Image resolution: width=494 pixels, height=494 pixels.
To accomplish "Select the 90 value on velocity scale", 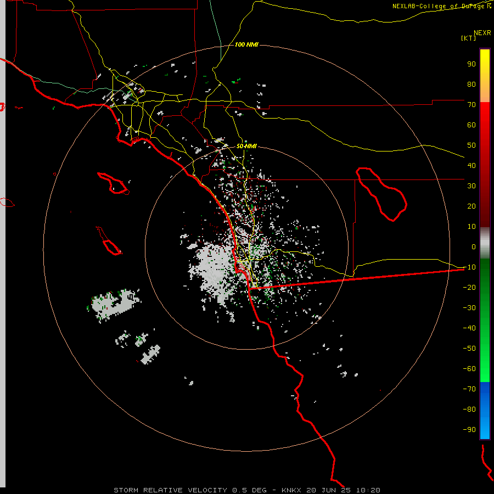I will tap(471, 64).
